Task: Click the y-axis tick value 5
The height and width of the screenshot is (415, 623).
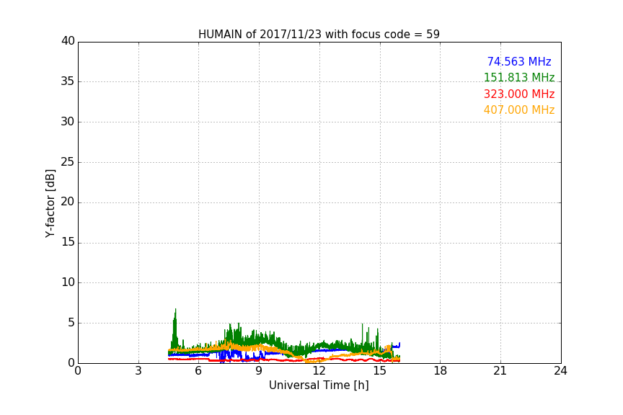Action: pos(71,323)
